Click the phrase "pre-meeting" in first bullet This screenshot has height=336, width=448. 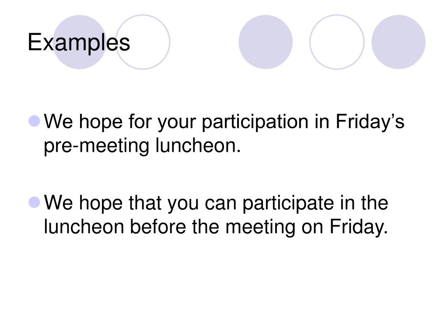coord(96,146)
